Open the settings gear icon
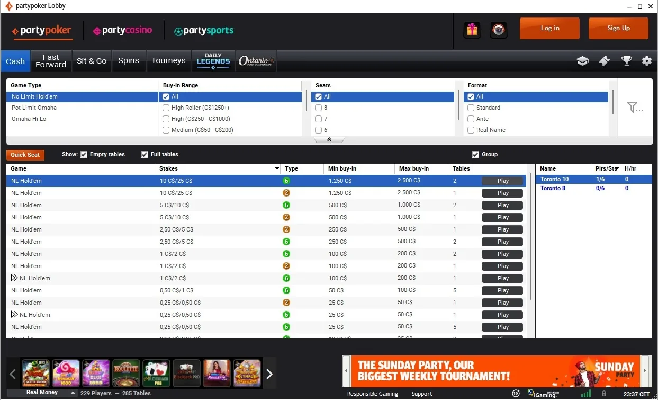This screenshot has width=658, height=400. point(647,60)
